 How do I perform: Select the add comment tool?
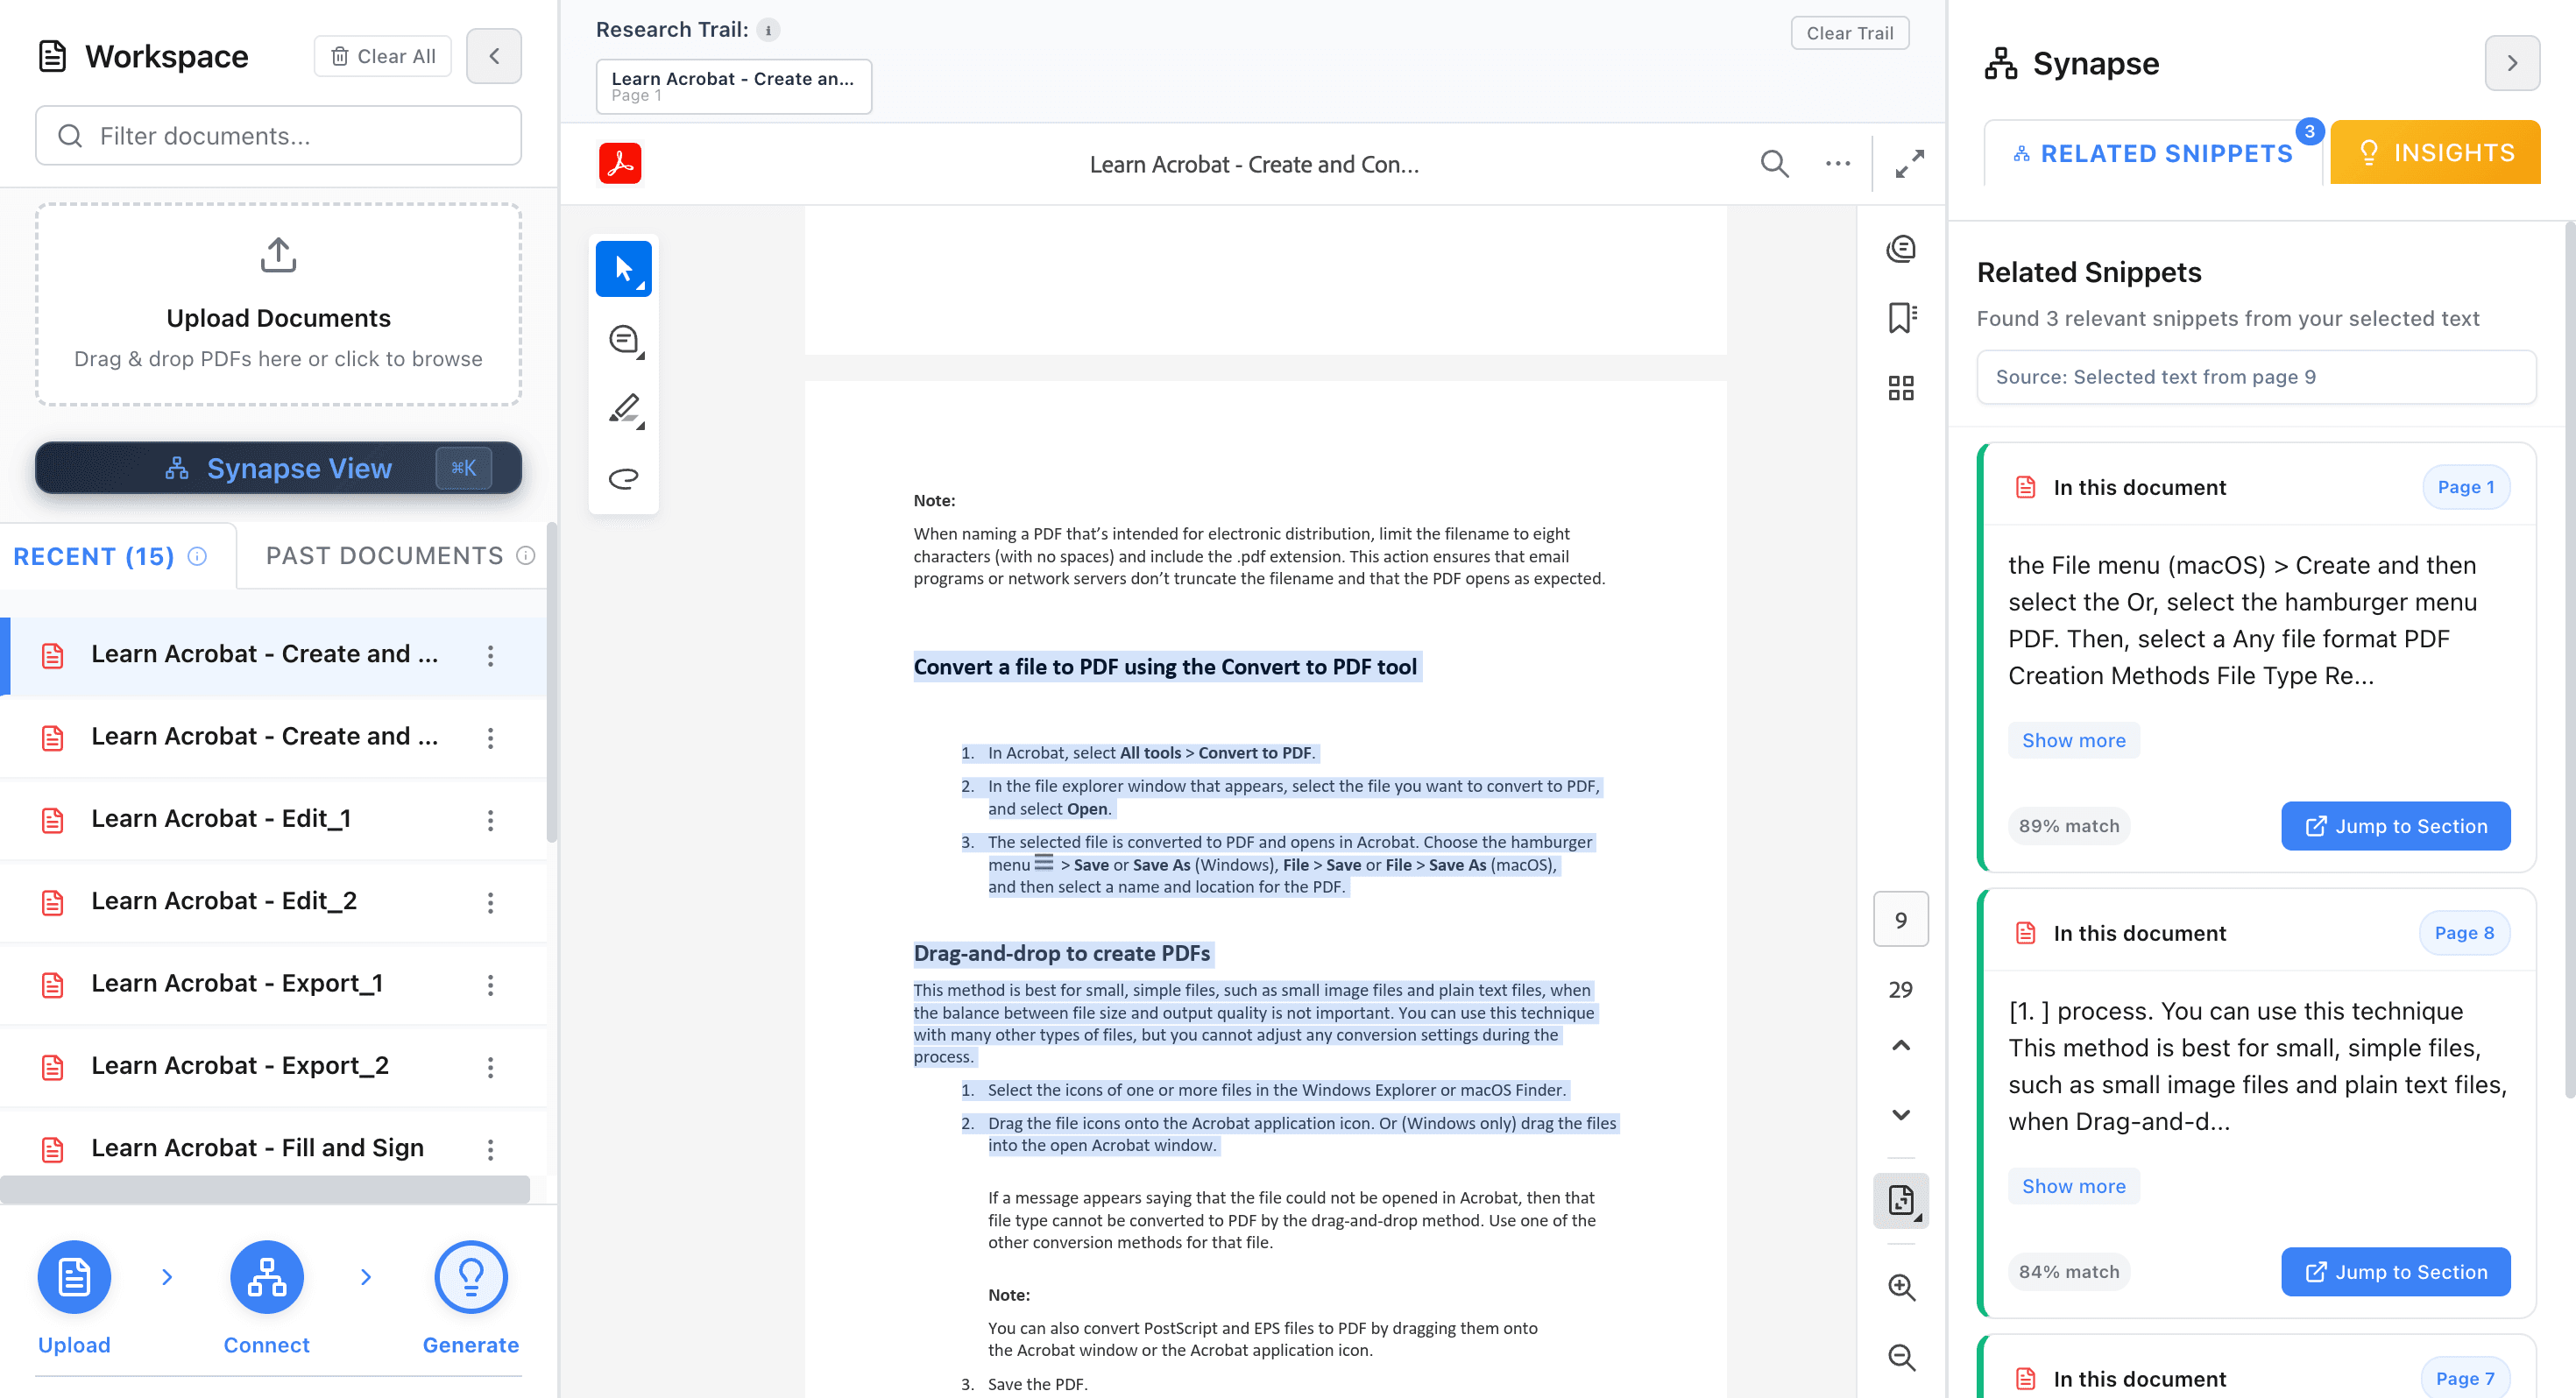pyautogui.click(x=624, y=340)
